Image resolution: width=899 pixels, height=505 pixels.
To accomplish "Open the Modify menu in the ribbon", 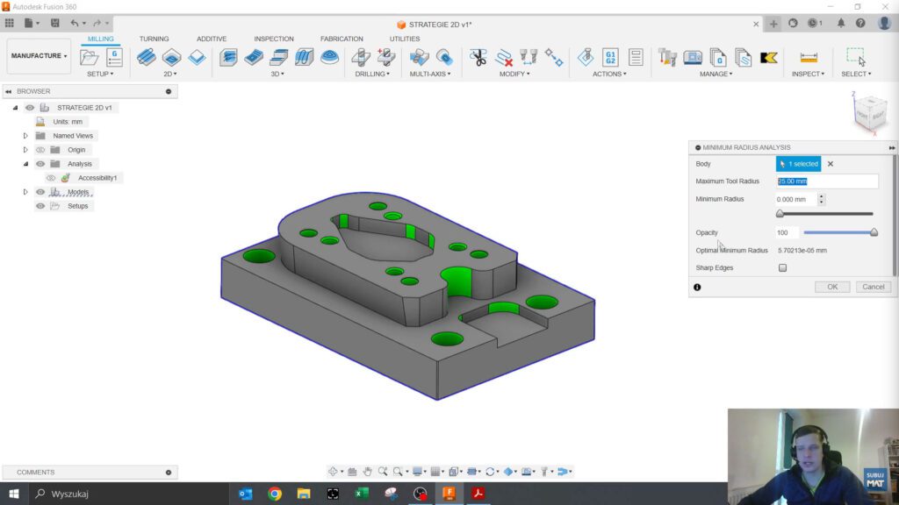I will [x=514, y=74].
